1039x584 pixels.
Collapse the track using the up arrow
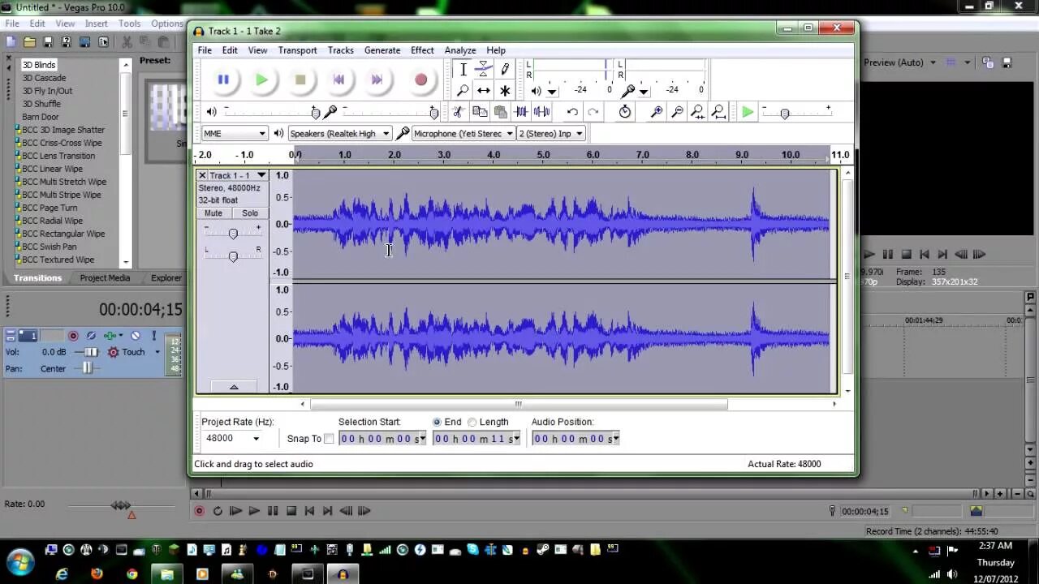coord(234,387)
